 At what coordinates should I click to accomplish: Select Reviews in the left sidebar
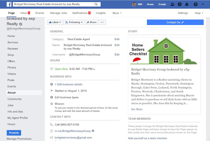[x=12, y=49]
